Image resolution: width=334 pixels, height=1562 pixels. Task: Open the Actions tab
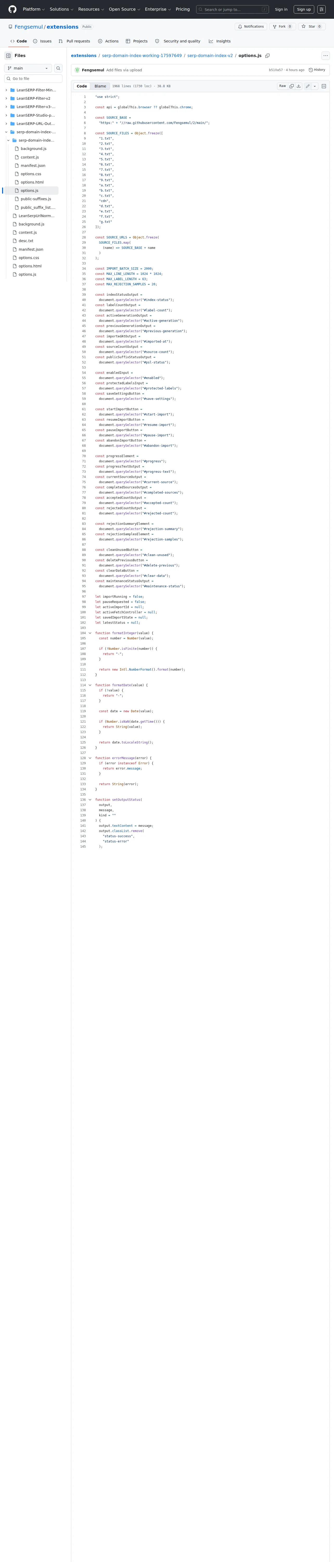(x=108, y=41)
